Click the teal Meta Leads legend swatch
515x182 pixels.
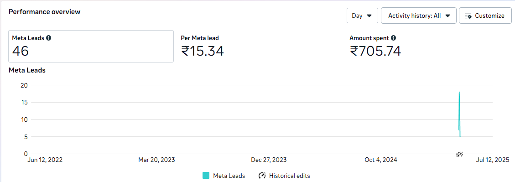click(x=206, y=176)
